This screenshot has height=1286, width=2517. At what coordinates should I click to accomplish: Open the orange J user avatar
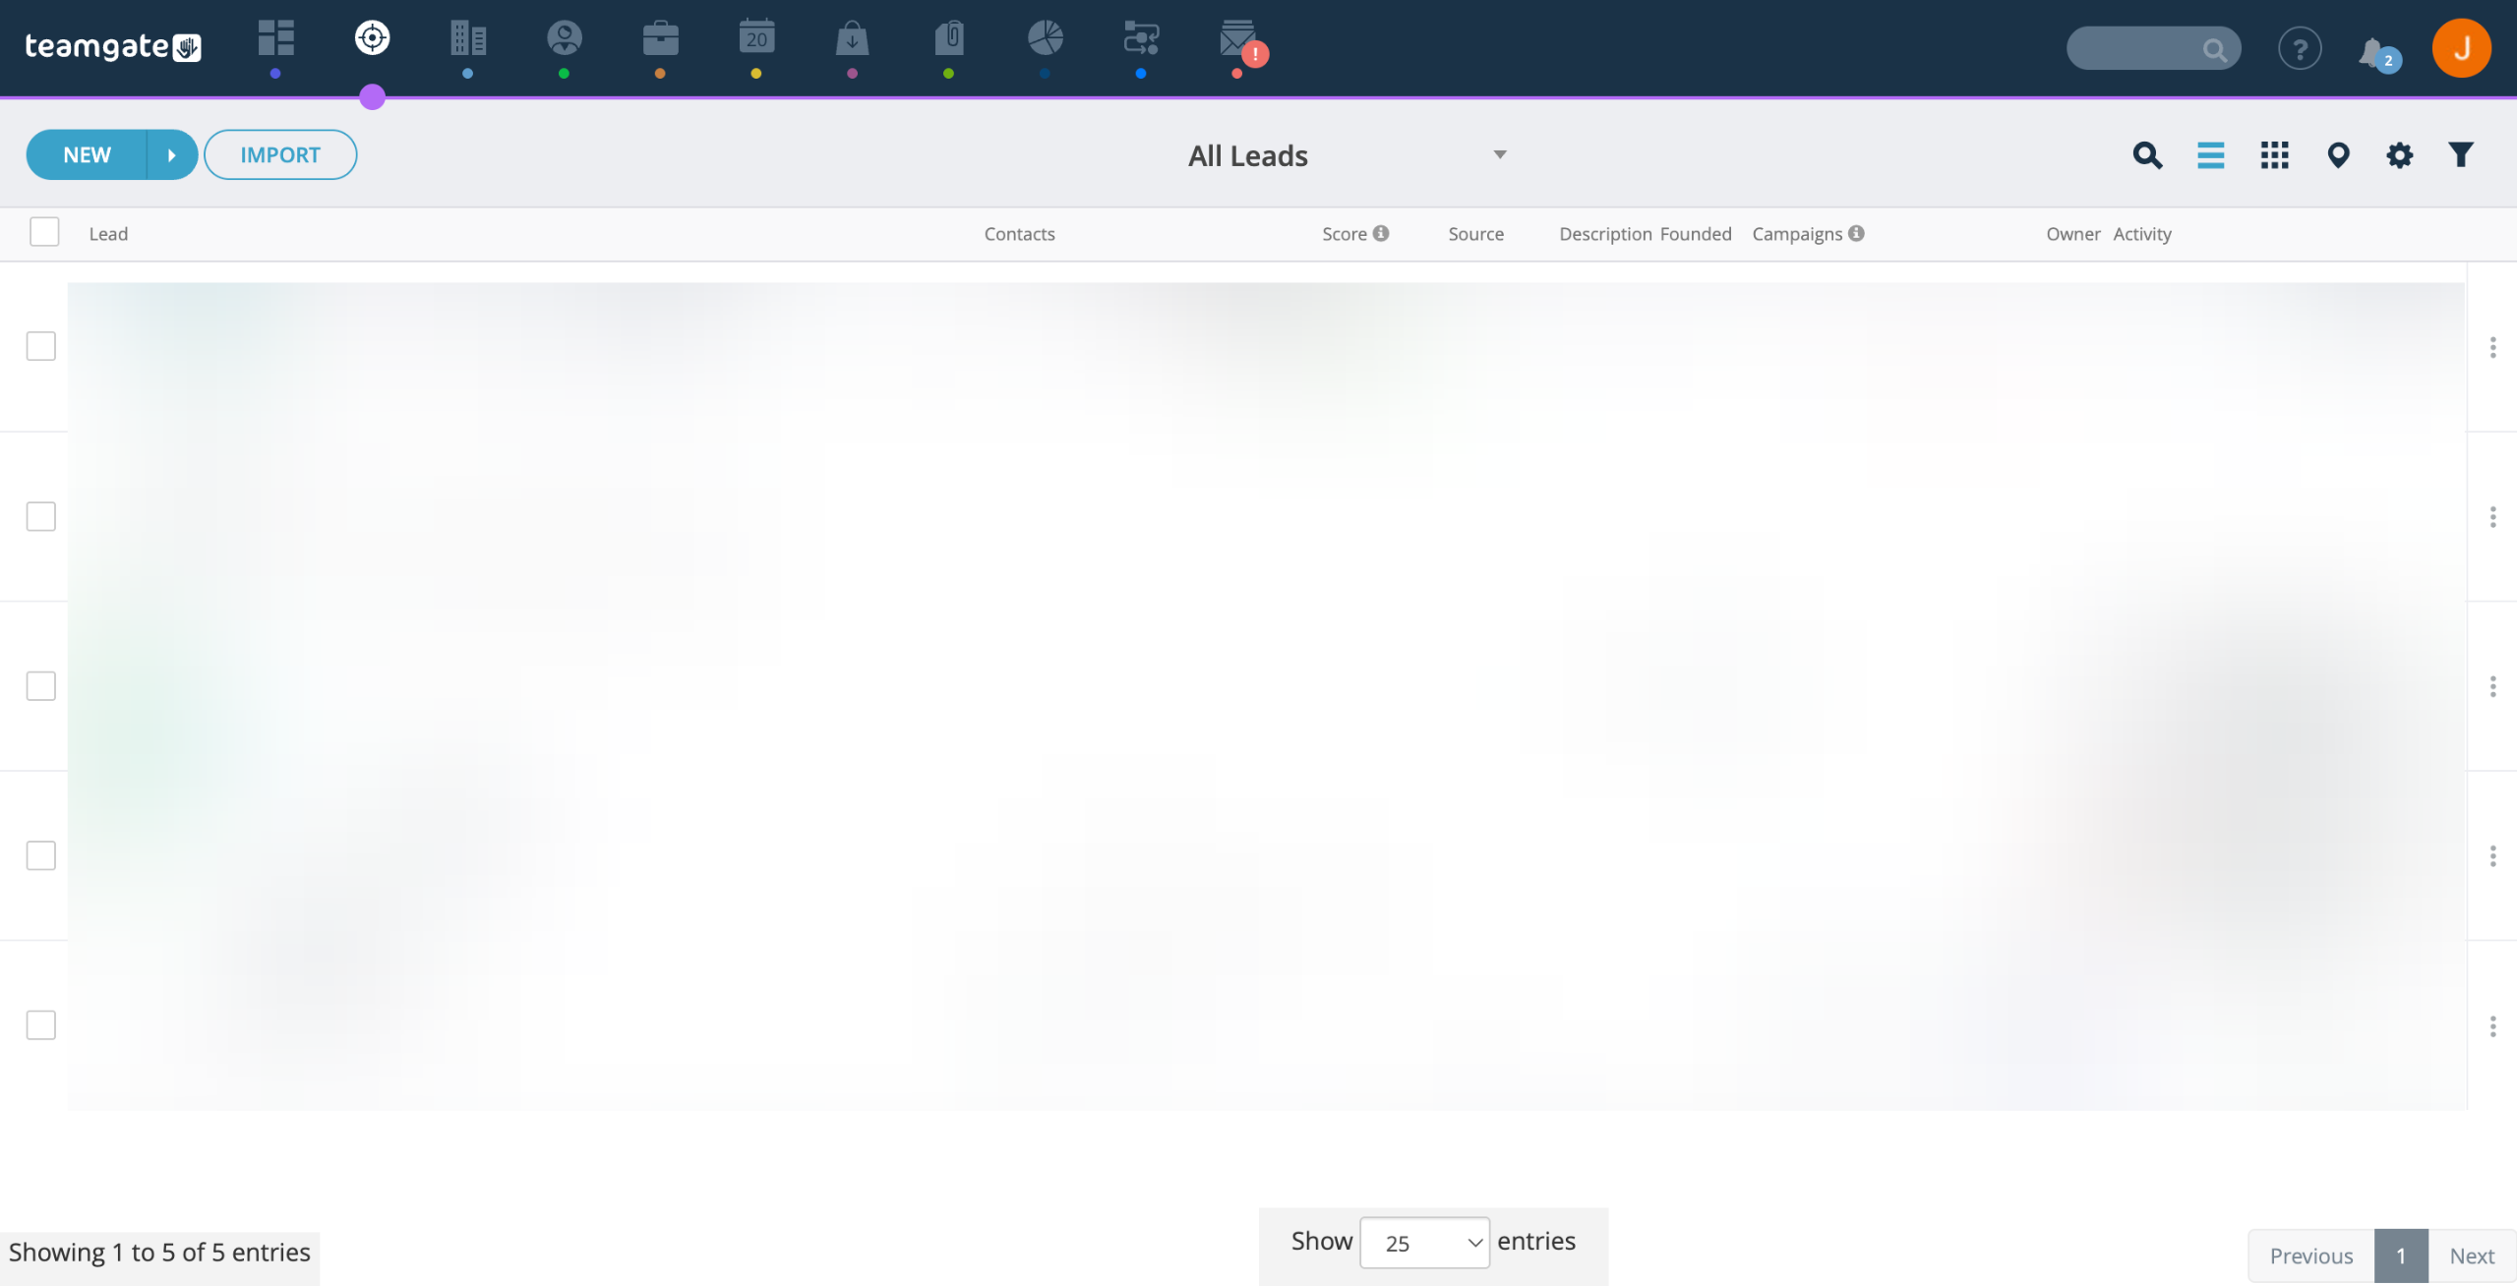(x=2461, y=47)
